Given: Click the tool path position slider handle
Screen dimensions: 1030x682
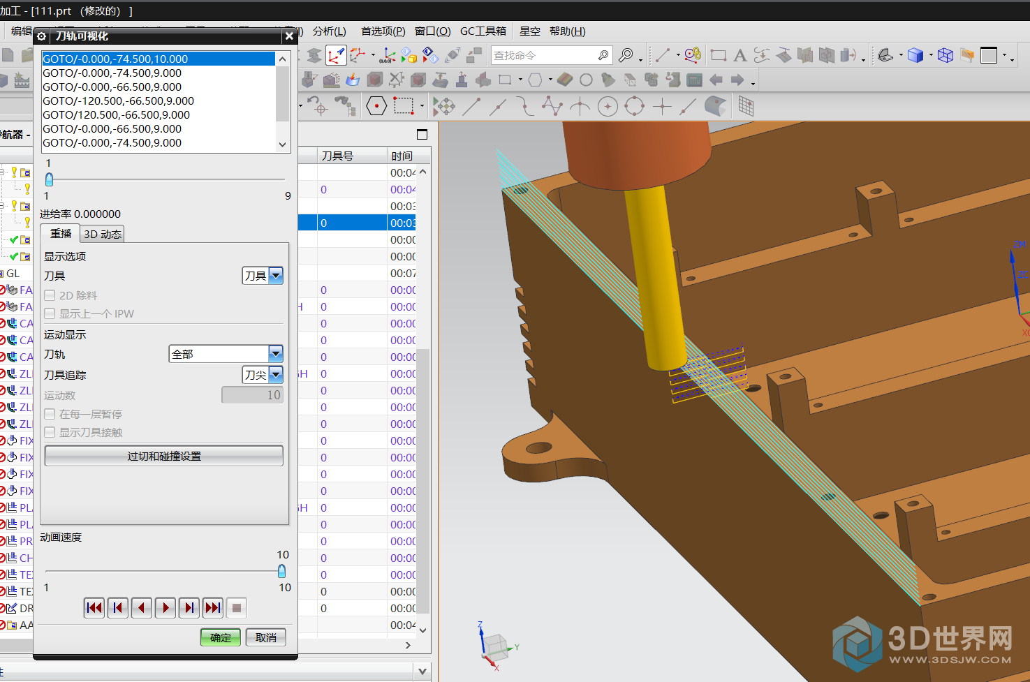Looking at the screenshot, I should coord(49,179).
